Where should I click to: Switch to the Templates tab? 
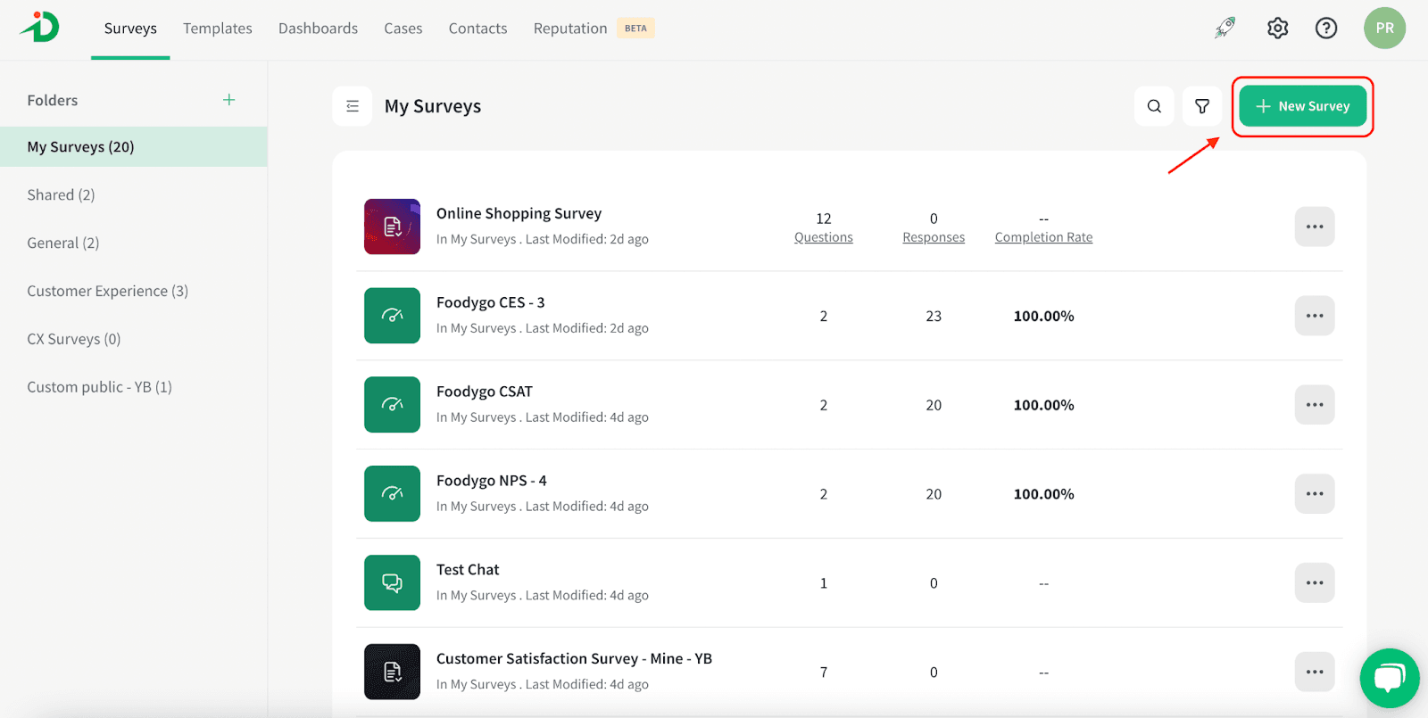218,29
